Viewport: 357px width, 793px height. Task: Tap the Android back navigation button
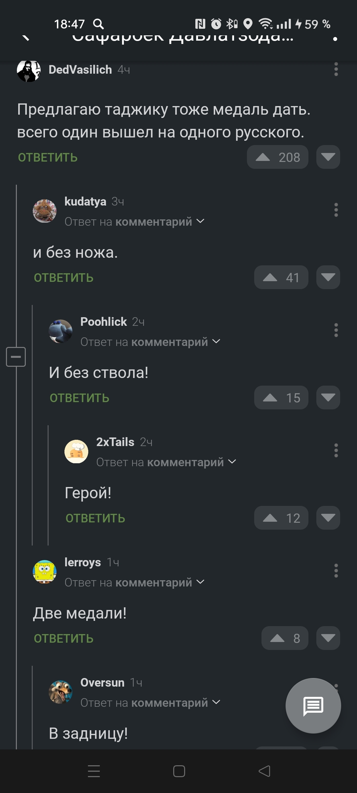point(264,771)
